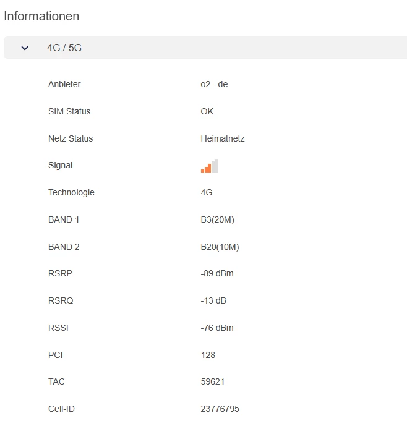Click the Cell-ID value 23776795
This screenshot has height=426, width=407.
tap(220, 409)
